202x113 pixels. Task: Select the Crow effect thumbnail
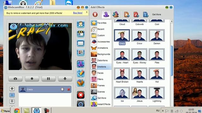(139, 35)
